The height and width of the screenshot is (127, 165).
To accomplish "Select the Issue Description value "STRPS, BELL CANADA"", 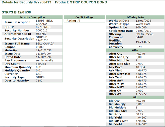I will coord(44,22).
